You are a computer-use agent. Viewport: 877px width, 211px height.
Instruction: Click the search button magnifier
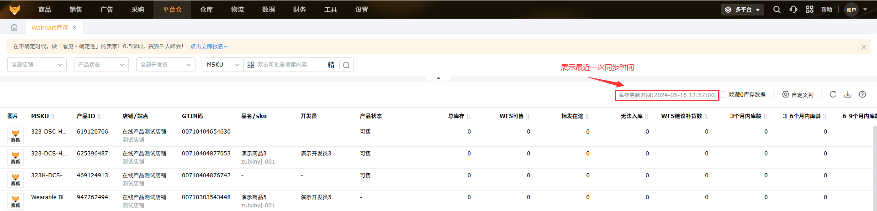click(x=346, y=65)
